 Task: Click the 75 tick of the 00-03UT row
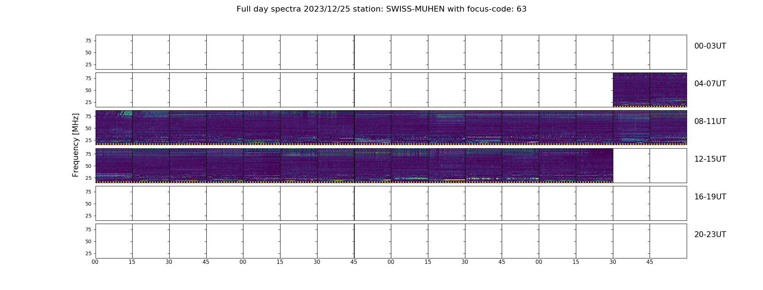coord(88,41)
